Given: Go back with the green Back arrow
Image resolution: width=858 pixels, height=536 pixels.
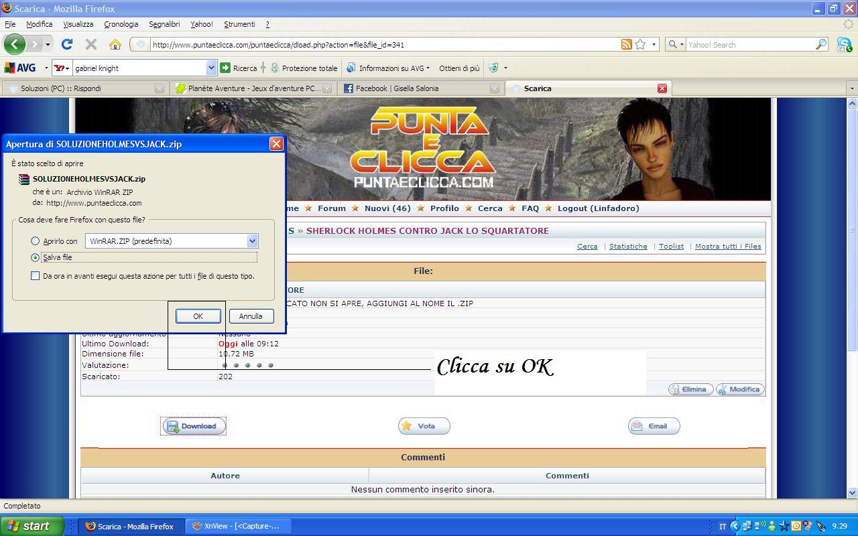Looking at the screenshot, I should [14, 44].
